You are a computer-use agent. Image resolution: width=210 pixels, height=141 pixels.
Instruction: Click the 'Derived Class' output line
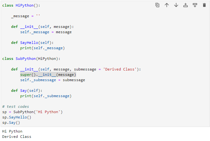(x=17, y=137)
